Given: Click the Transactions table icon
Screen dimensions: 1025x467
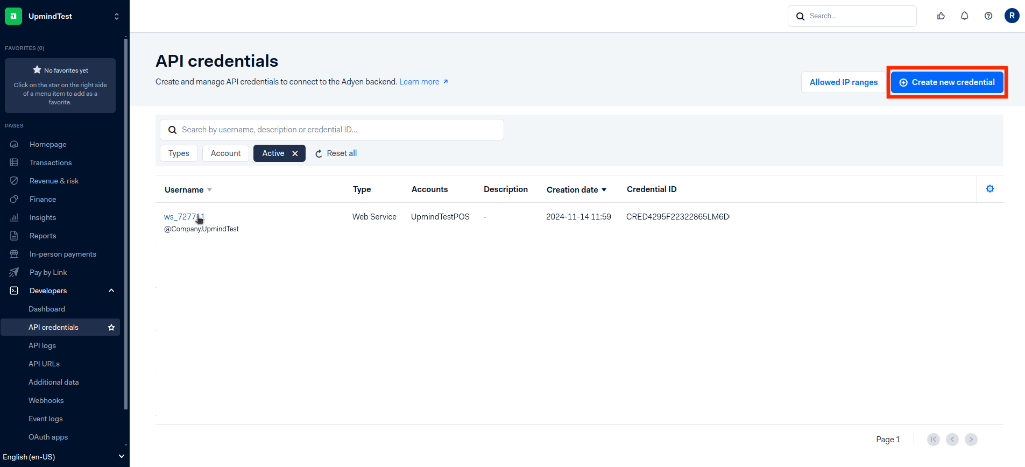Looking at the screenshot, I should pyautogui.click(x=14, y=162).
